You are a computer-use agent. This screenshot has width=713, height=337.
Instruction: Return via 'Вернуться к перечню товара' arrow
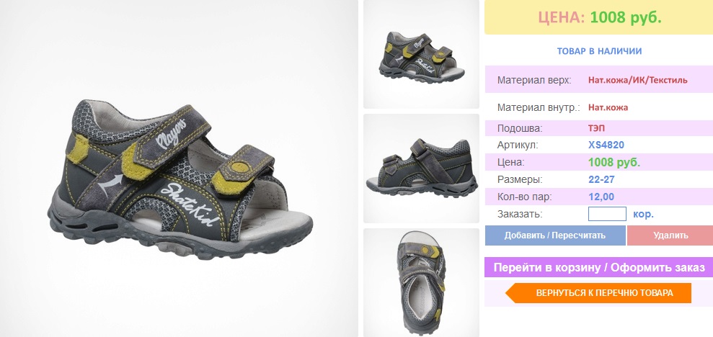tap(598, 293)
